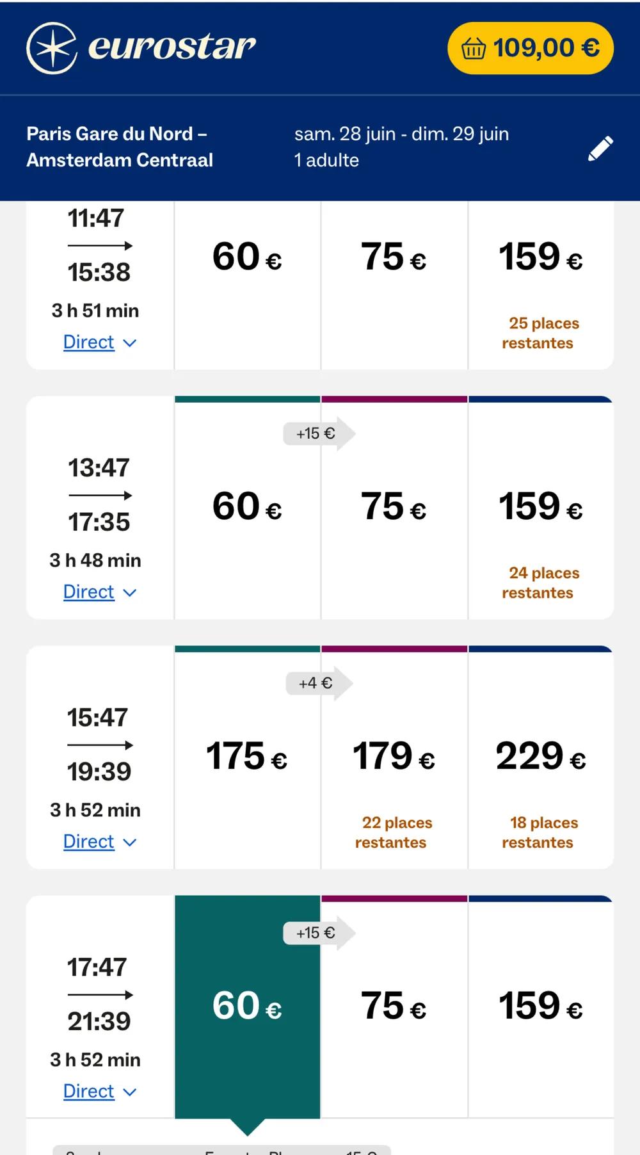Open Direct link for 13:47 departure
Screen dimensions: 640x1155
[89, 592]
